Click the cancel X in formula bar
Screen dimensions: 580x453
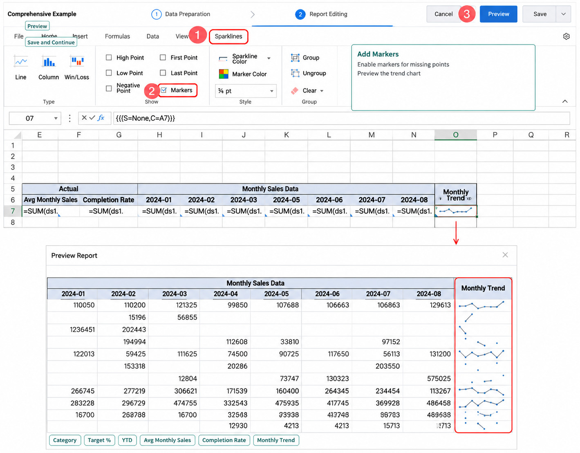[84, 118]
